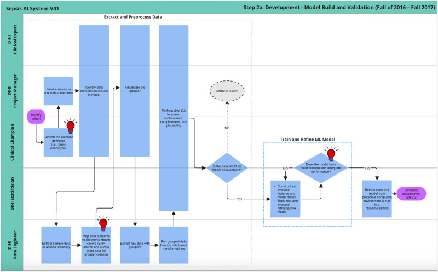This screenshot has height=272, width=438.
Task: Click the Perform data QA process box
Action: [173, 118]
